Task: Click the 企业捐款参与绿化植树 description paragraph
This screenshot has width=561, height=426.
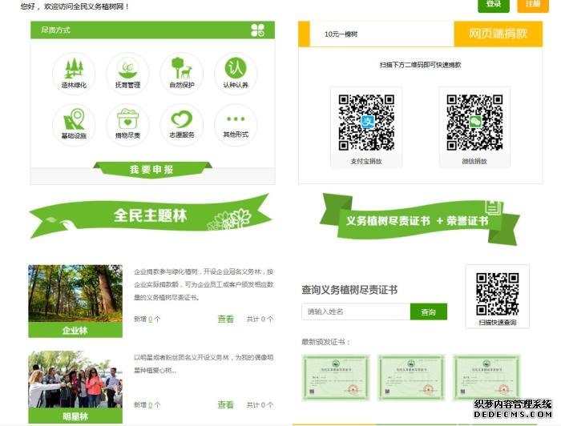Action: tap(204, 284)
